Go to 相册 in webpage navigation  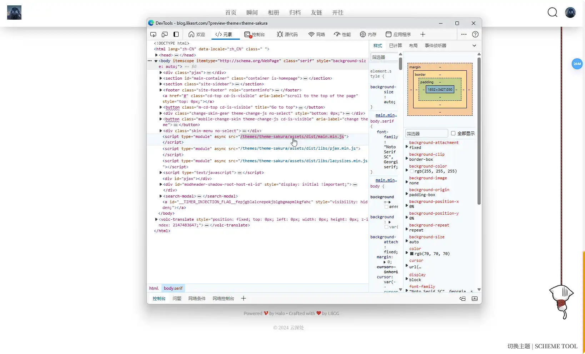click(274, 13)
